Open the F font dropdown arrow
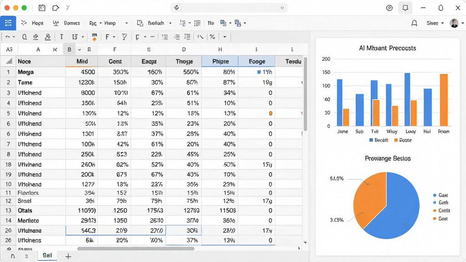 [114, 37]
